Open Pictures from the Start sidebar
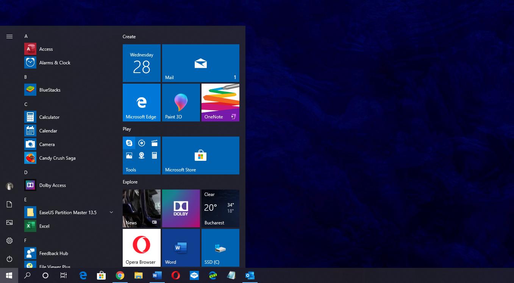This screenshot has width=514, height=283. point(9,222)
